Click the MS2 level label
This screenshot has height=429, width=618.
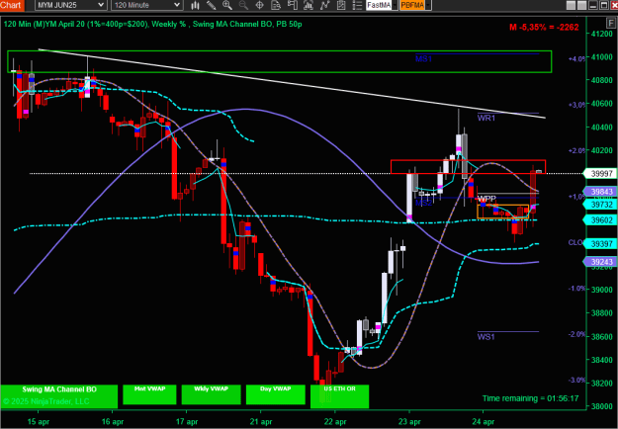pyautogui.click(x=423, y=203)
